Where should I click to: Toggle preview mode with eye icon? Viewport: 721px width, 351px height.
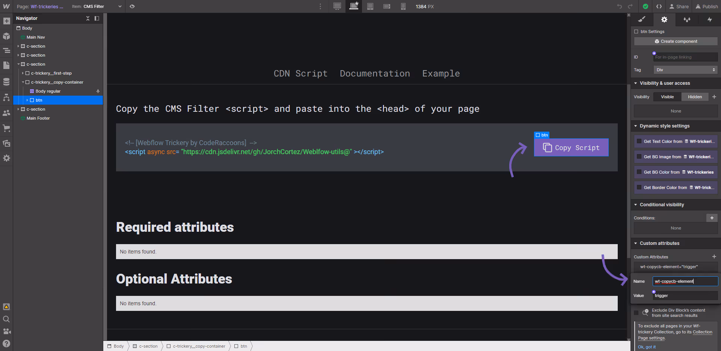tap(132, 6)
